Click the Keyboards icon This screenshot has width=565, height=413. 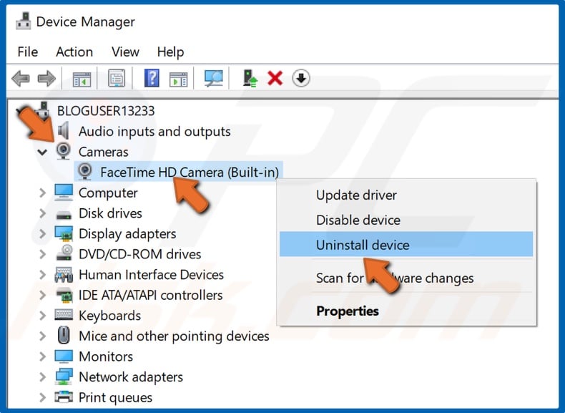click(x=64, y=315)
